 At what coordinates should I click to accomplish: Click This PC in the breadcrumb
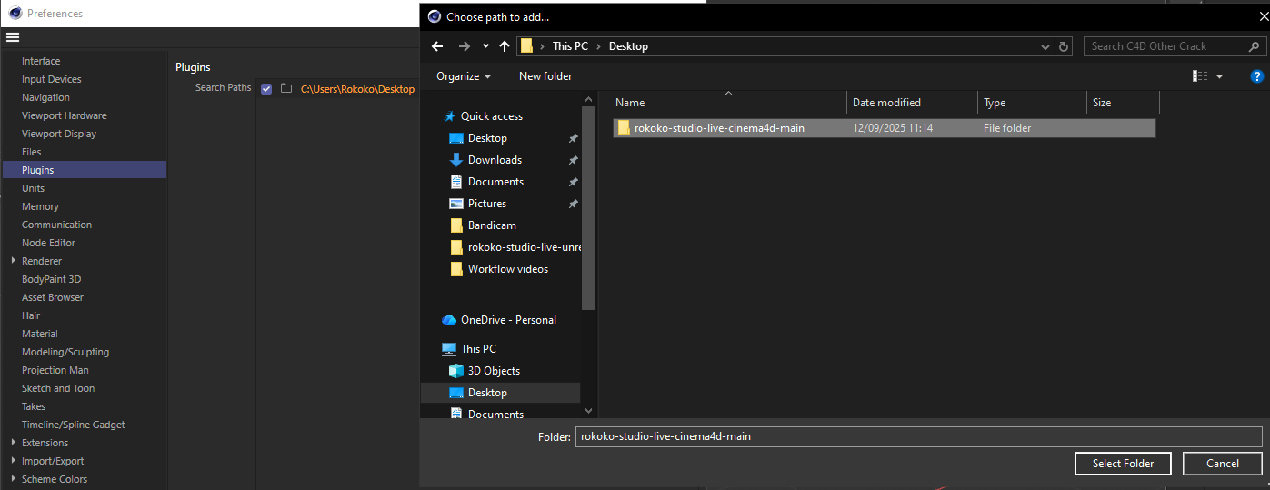tap(570, 46)
